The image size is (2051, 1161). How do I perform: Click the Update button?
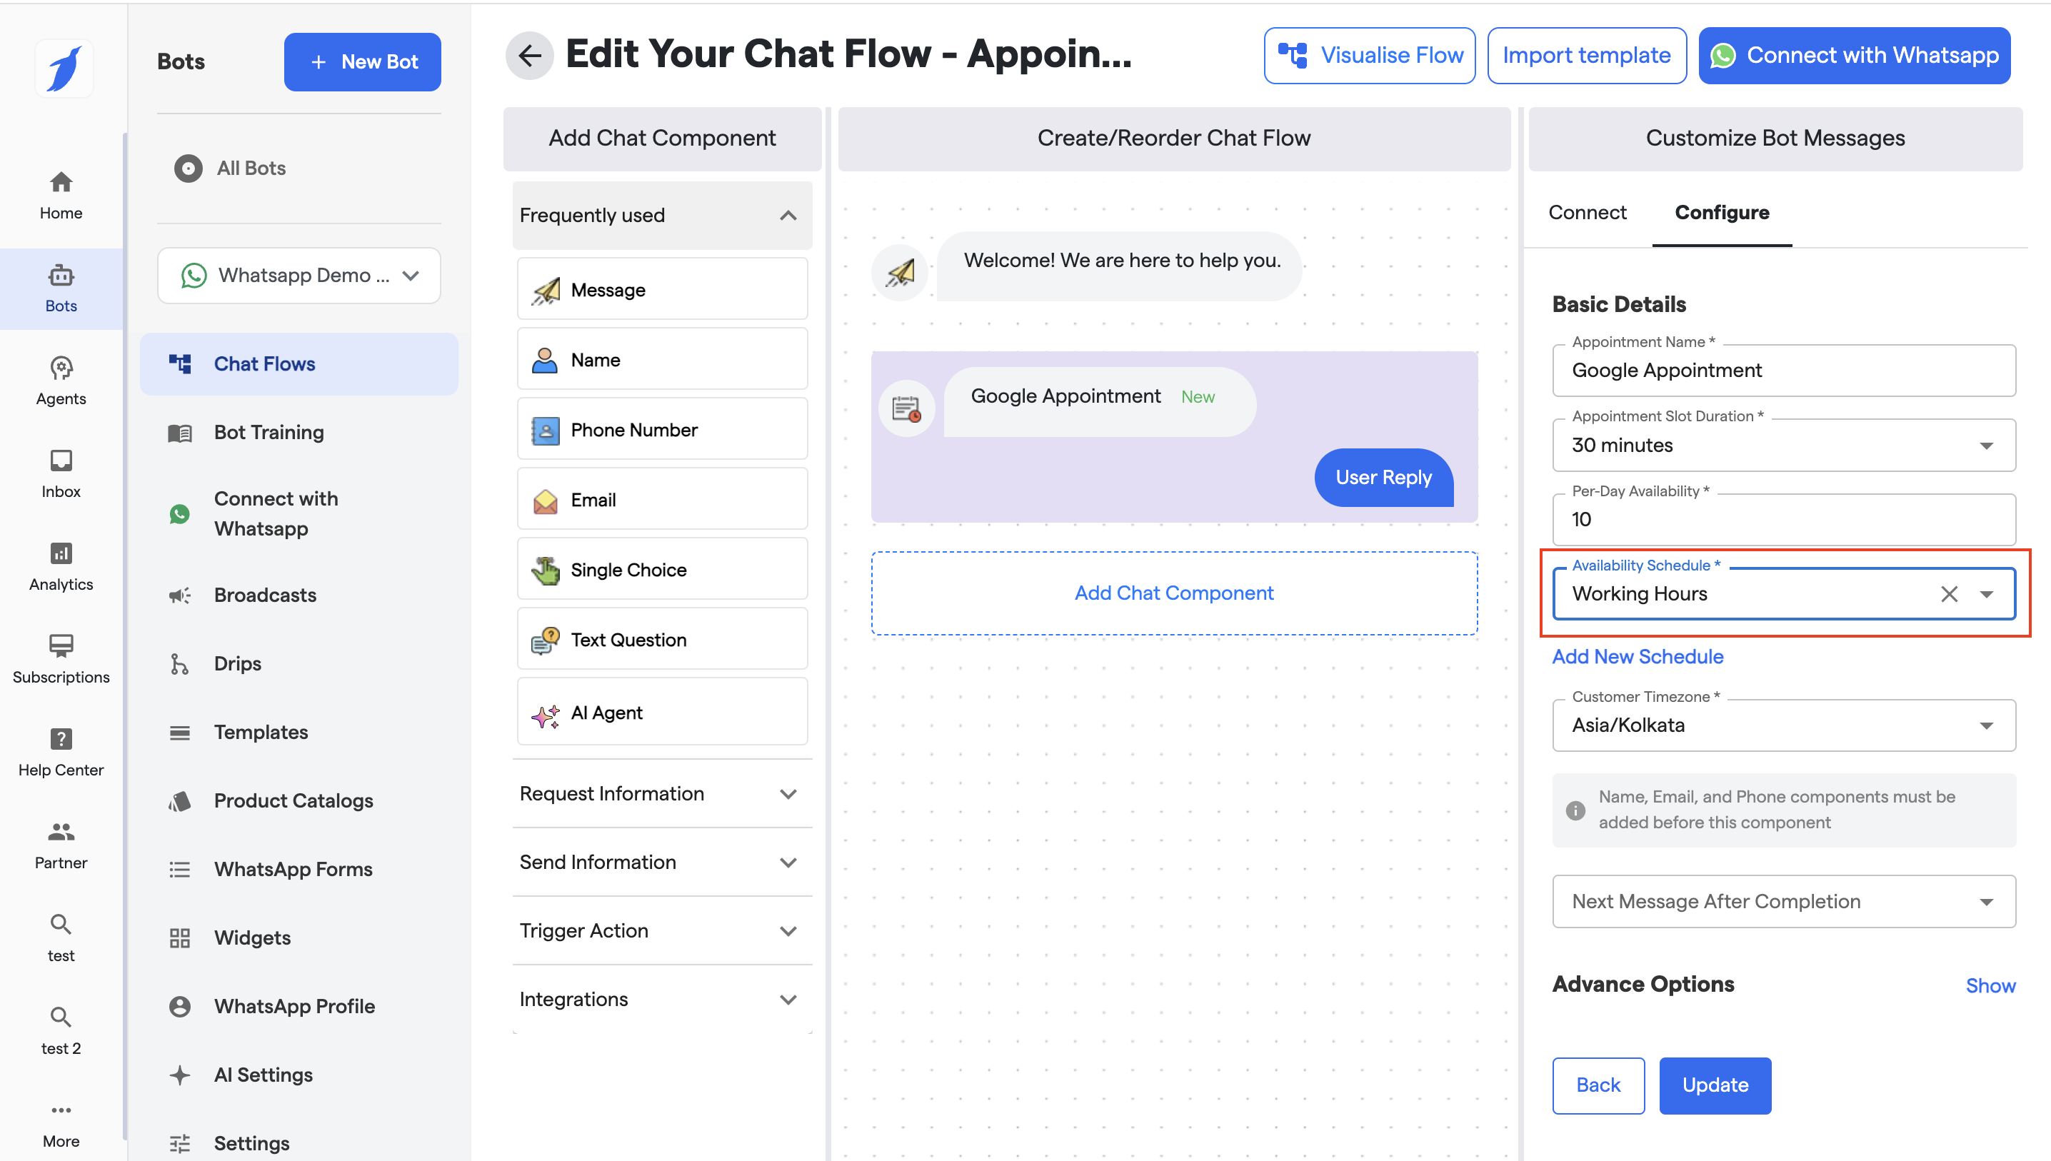pyautogui.click(x=1715, y=1085)
